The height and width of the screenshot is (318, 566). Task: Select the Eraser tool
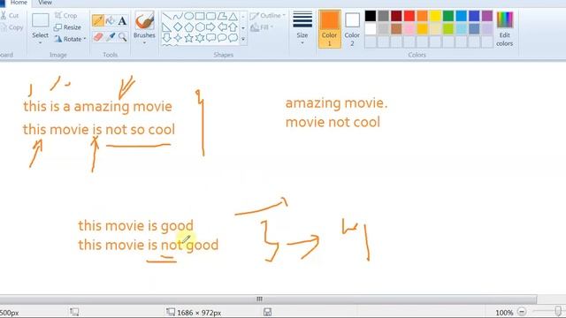(x=98, y=37)
